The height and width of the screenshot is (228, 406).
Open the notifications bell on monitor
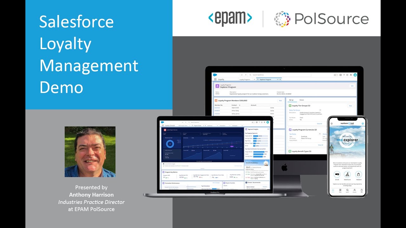(351, 75)
